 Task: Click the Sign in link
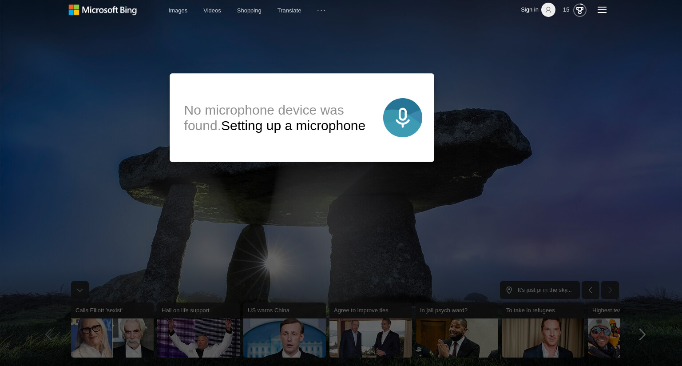point(530,10)
